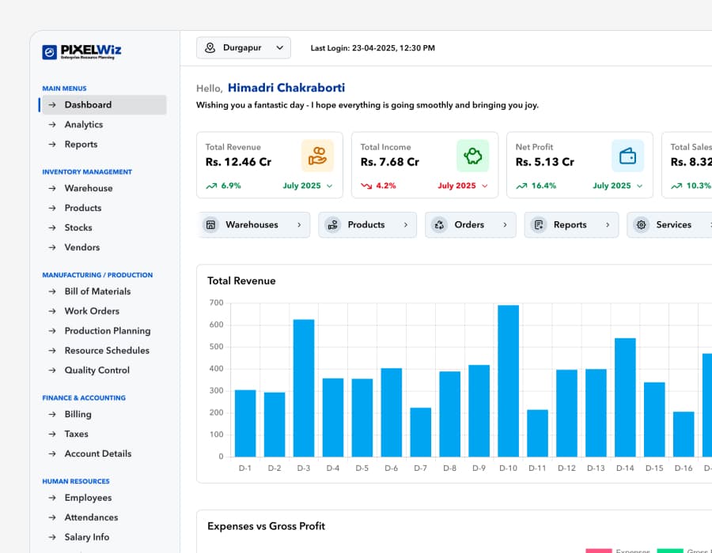Viewport: 712px width, 553px height.
Task: Click the arrow icon beside Stocks
Action: click(52, 228)
